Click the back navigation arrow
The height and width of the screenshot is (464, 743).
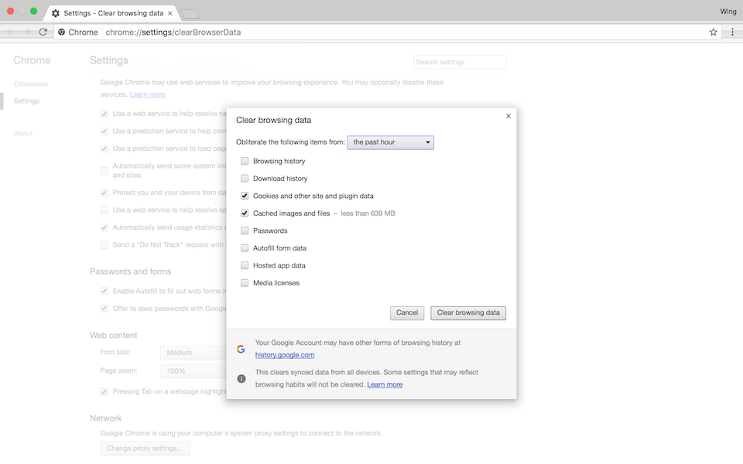point(11,32)
